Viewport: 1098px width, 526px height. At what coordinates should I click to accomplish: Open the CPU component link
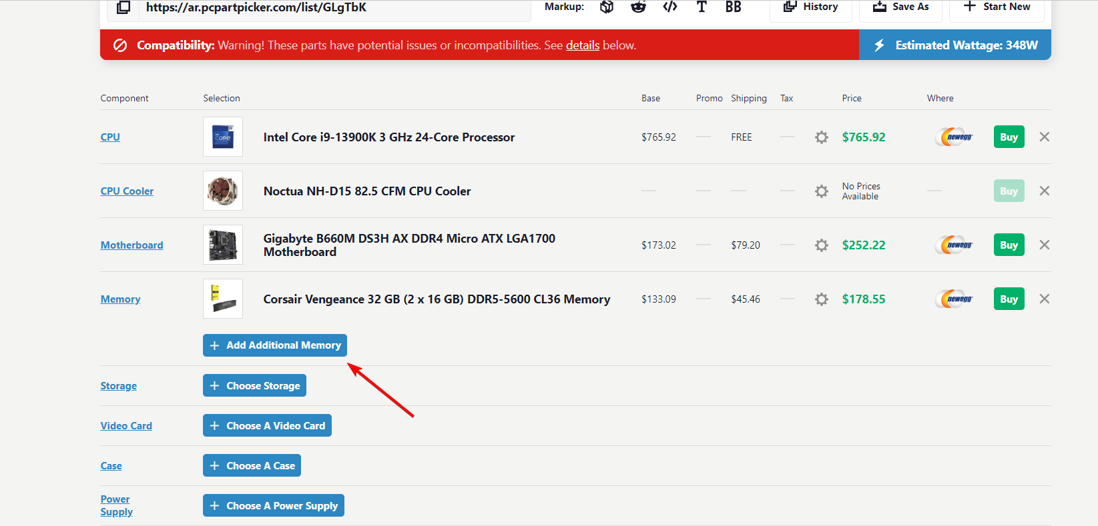click(x=110, y=137)
